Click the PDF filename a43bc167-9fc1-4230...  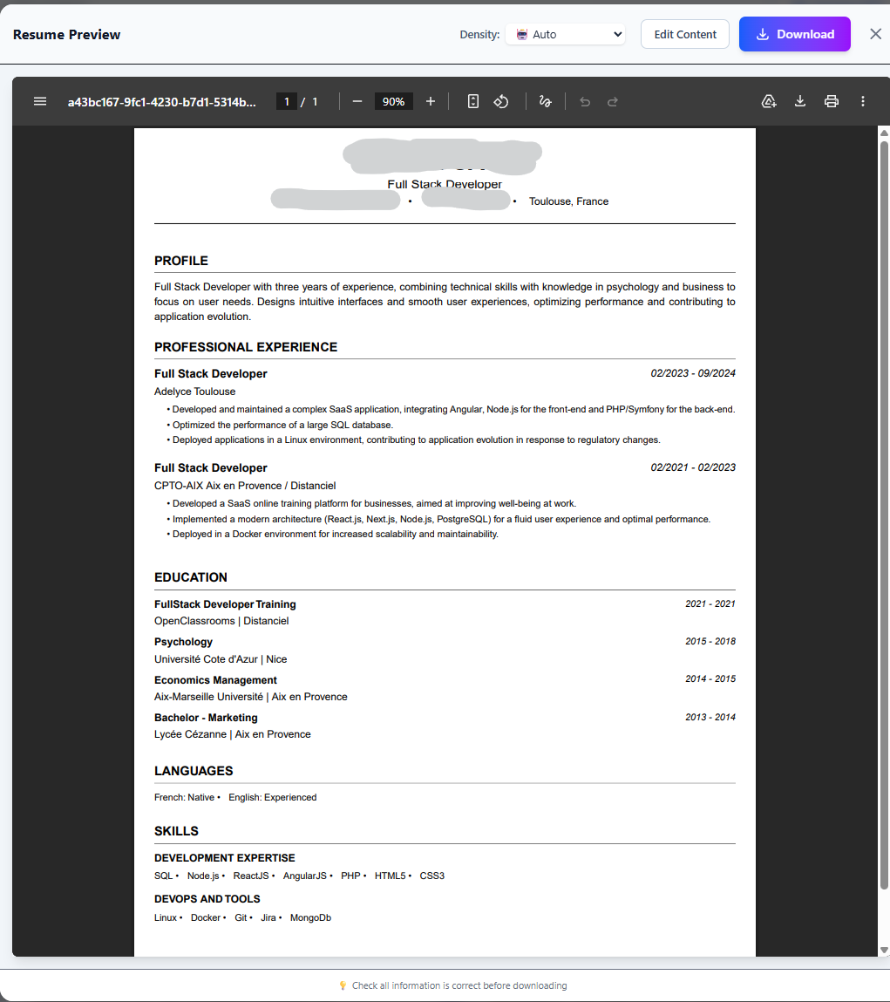click(x=161, y=102)
